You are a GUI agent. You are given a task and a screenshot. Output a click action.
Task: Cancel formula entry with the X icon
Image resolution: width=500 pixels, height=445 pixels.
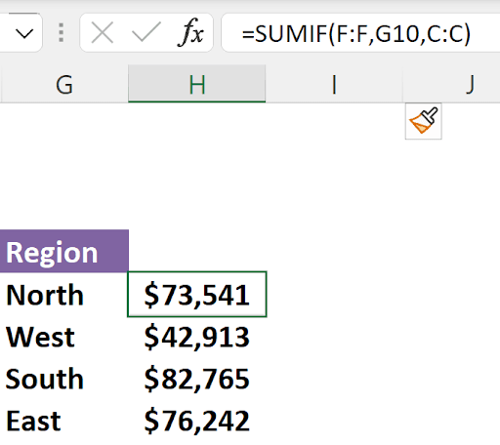pos(103,32)
